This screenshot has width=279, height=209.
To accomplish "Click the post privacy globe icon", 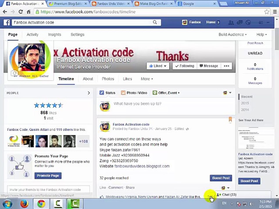I will (x=187, y=129).
